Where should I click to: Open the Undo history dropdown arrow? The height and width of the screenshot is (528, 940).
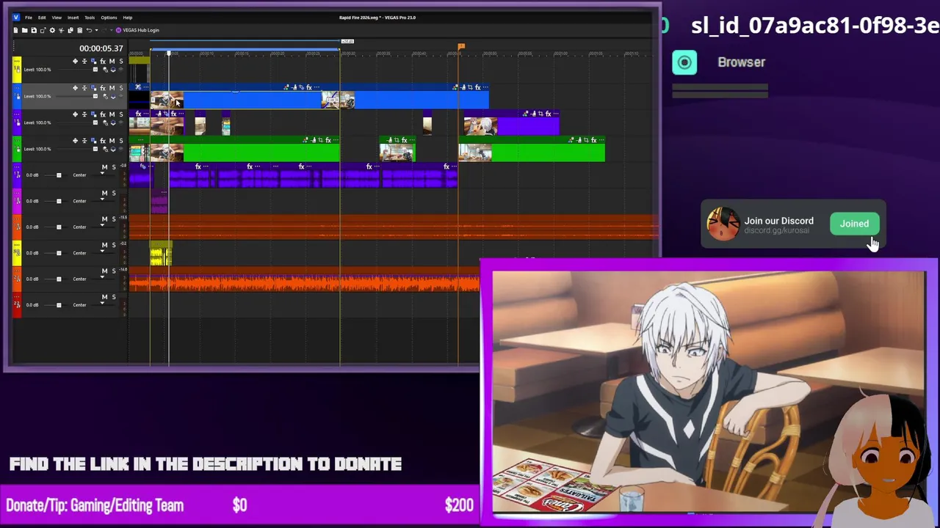coord(97,30)
